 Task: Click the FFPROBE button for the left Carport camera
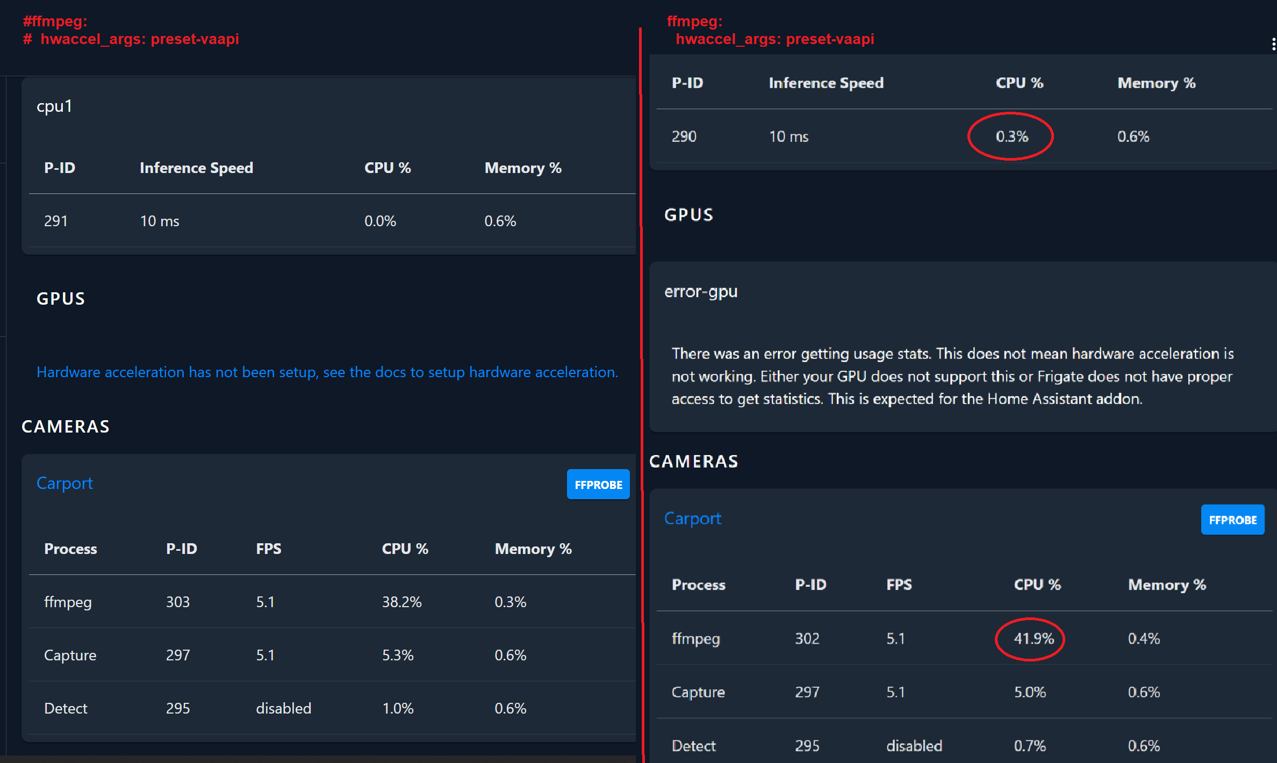(x=598, y=484)
